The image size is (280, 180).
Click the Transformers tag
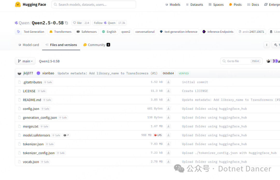pyautogui.click(x=60, y=32)
